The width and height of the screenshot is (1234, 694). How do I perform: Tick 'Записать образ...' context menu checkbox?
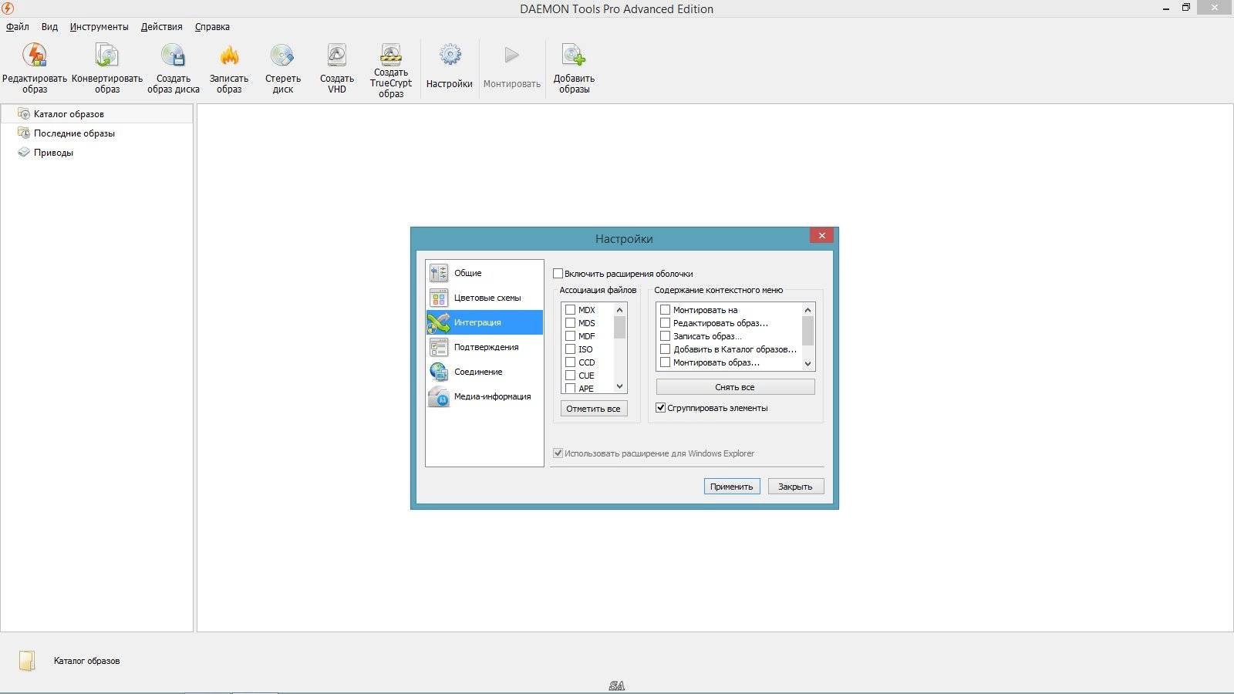tap(665, 336)
